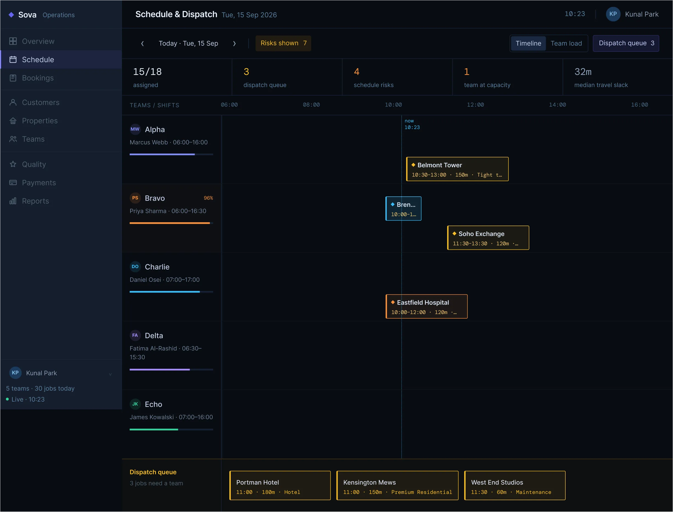Click the 15/18 assigned stat
Viewport: 673px width, 512px height.
[x=177, y=77]
